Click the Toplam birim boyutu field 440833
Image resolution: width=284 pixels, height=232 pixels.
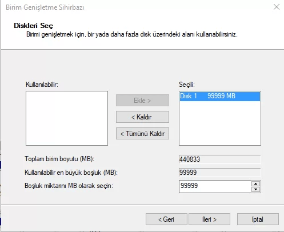(220, 159)
